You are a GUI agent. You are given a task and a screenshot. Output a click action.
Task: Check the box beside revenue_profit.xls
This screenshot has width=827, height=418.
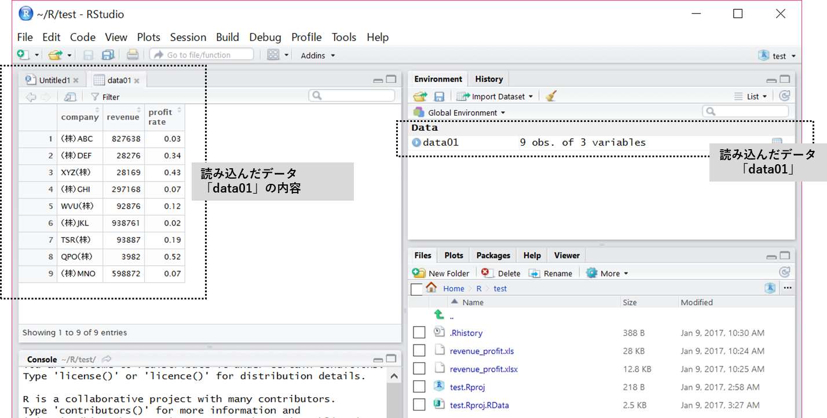(419, 351)
